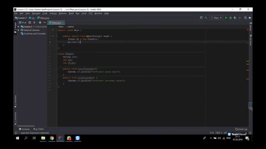The height and width of the screenshot is (149, 266).
Task: Open the Project view selector dropdown
Action: (23, 22)
